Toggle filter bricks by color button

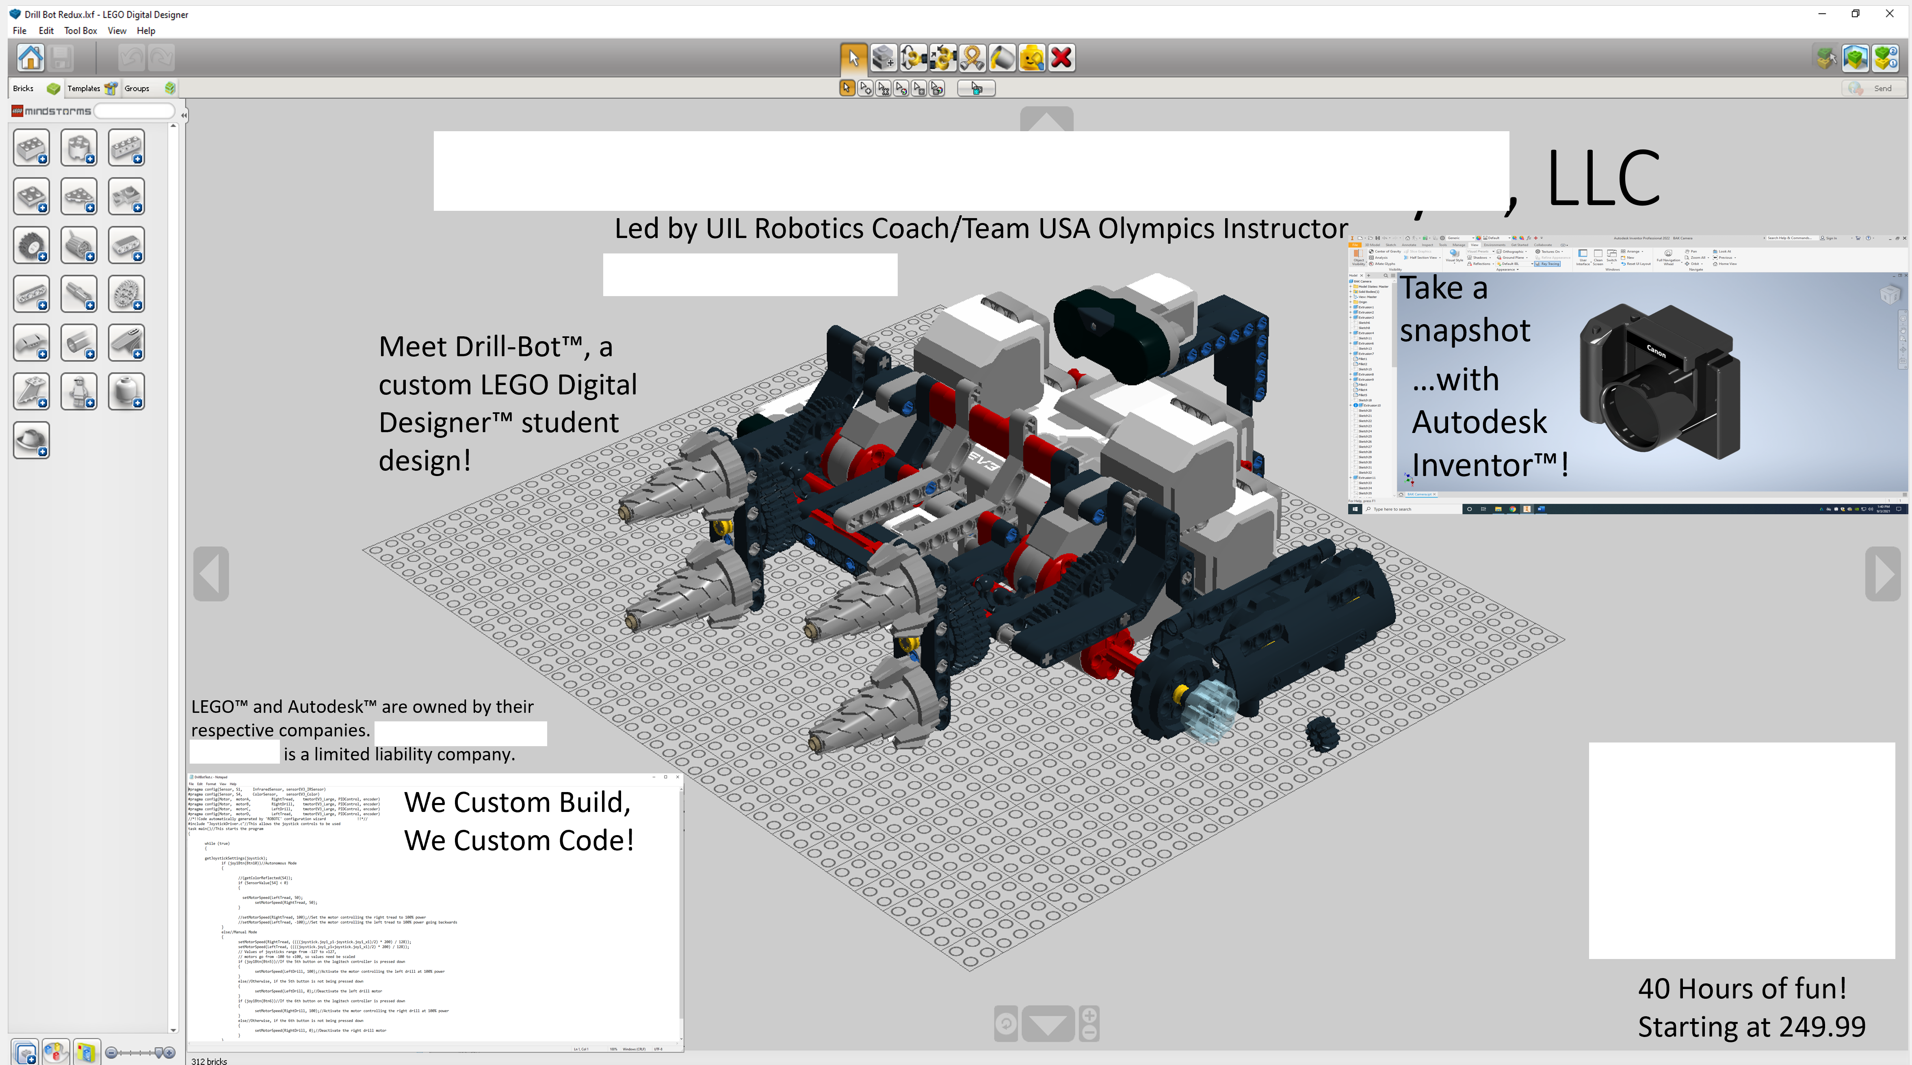click(56, 1052)
